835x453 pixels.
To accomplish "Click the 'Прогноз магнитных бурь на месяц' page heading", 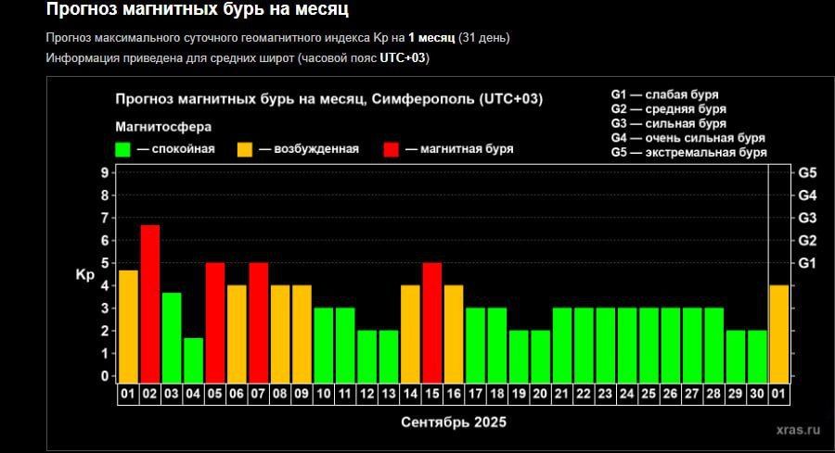I will pos(199,11).
